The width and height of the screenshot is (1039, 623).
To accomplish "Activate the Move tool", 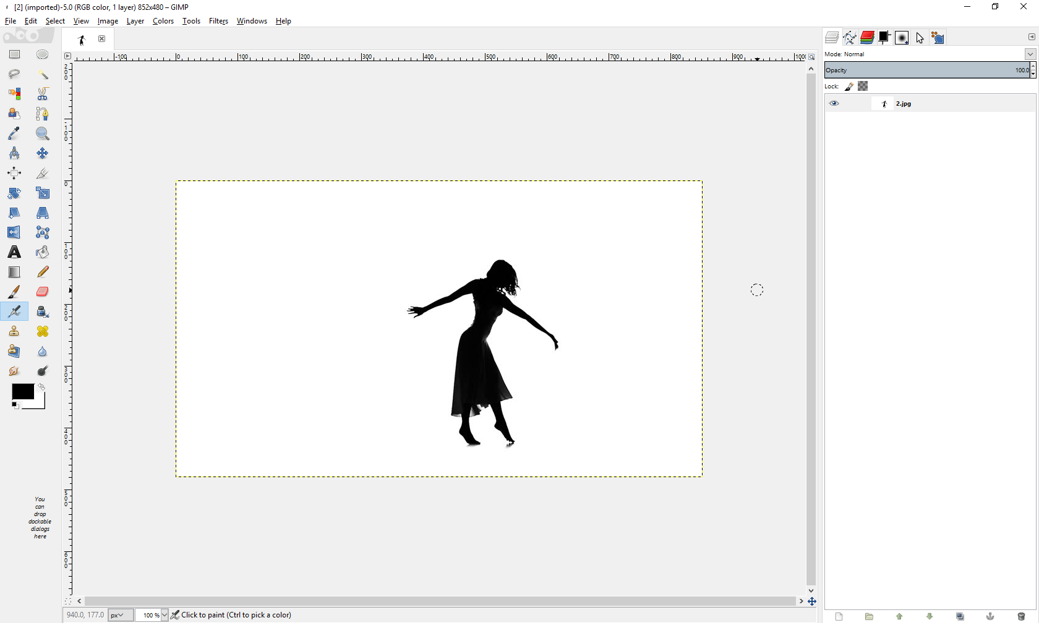I will coord(42,153).
